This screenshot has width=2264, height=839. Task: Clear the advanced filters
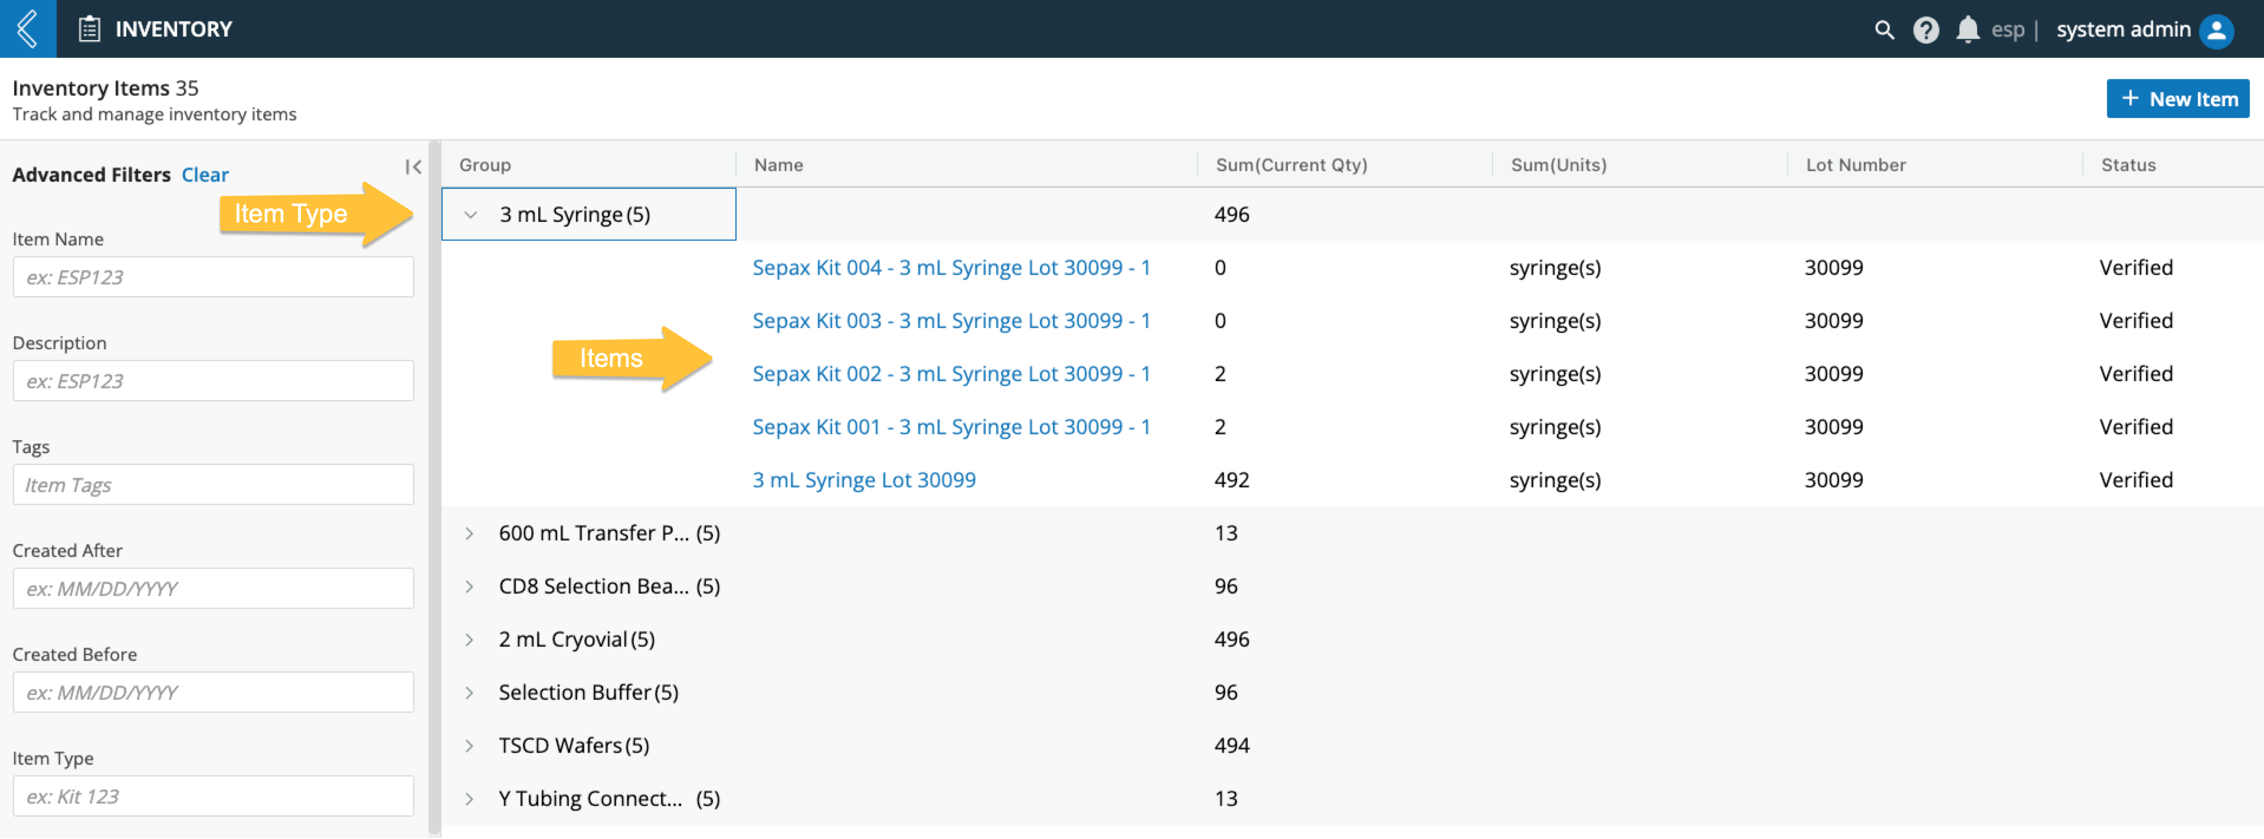tap(205, 175)
